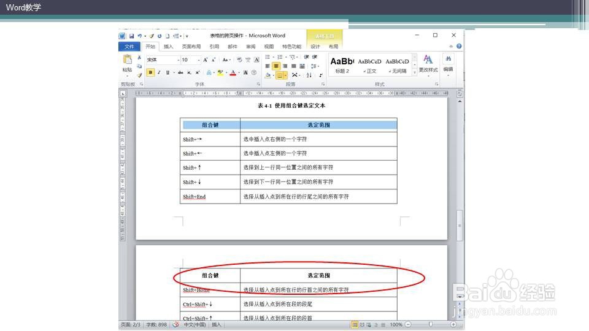
Task: Open the borders dropdown arrow
Action: pos(285,75)
